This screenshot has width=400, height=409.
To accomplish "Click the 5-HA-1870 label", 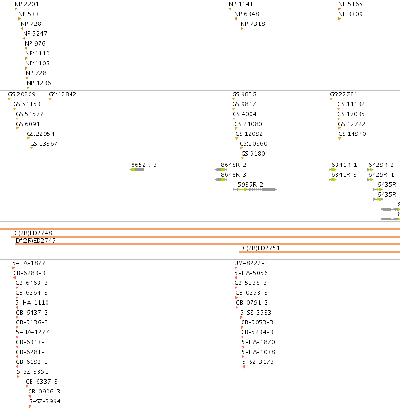I will 258,342.
